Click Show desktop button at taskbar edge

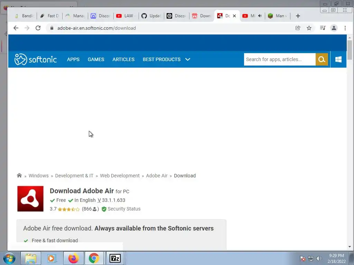tap(352, 258)
